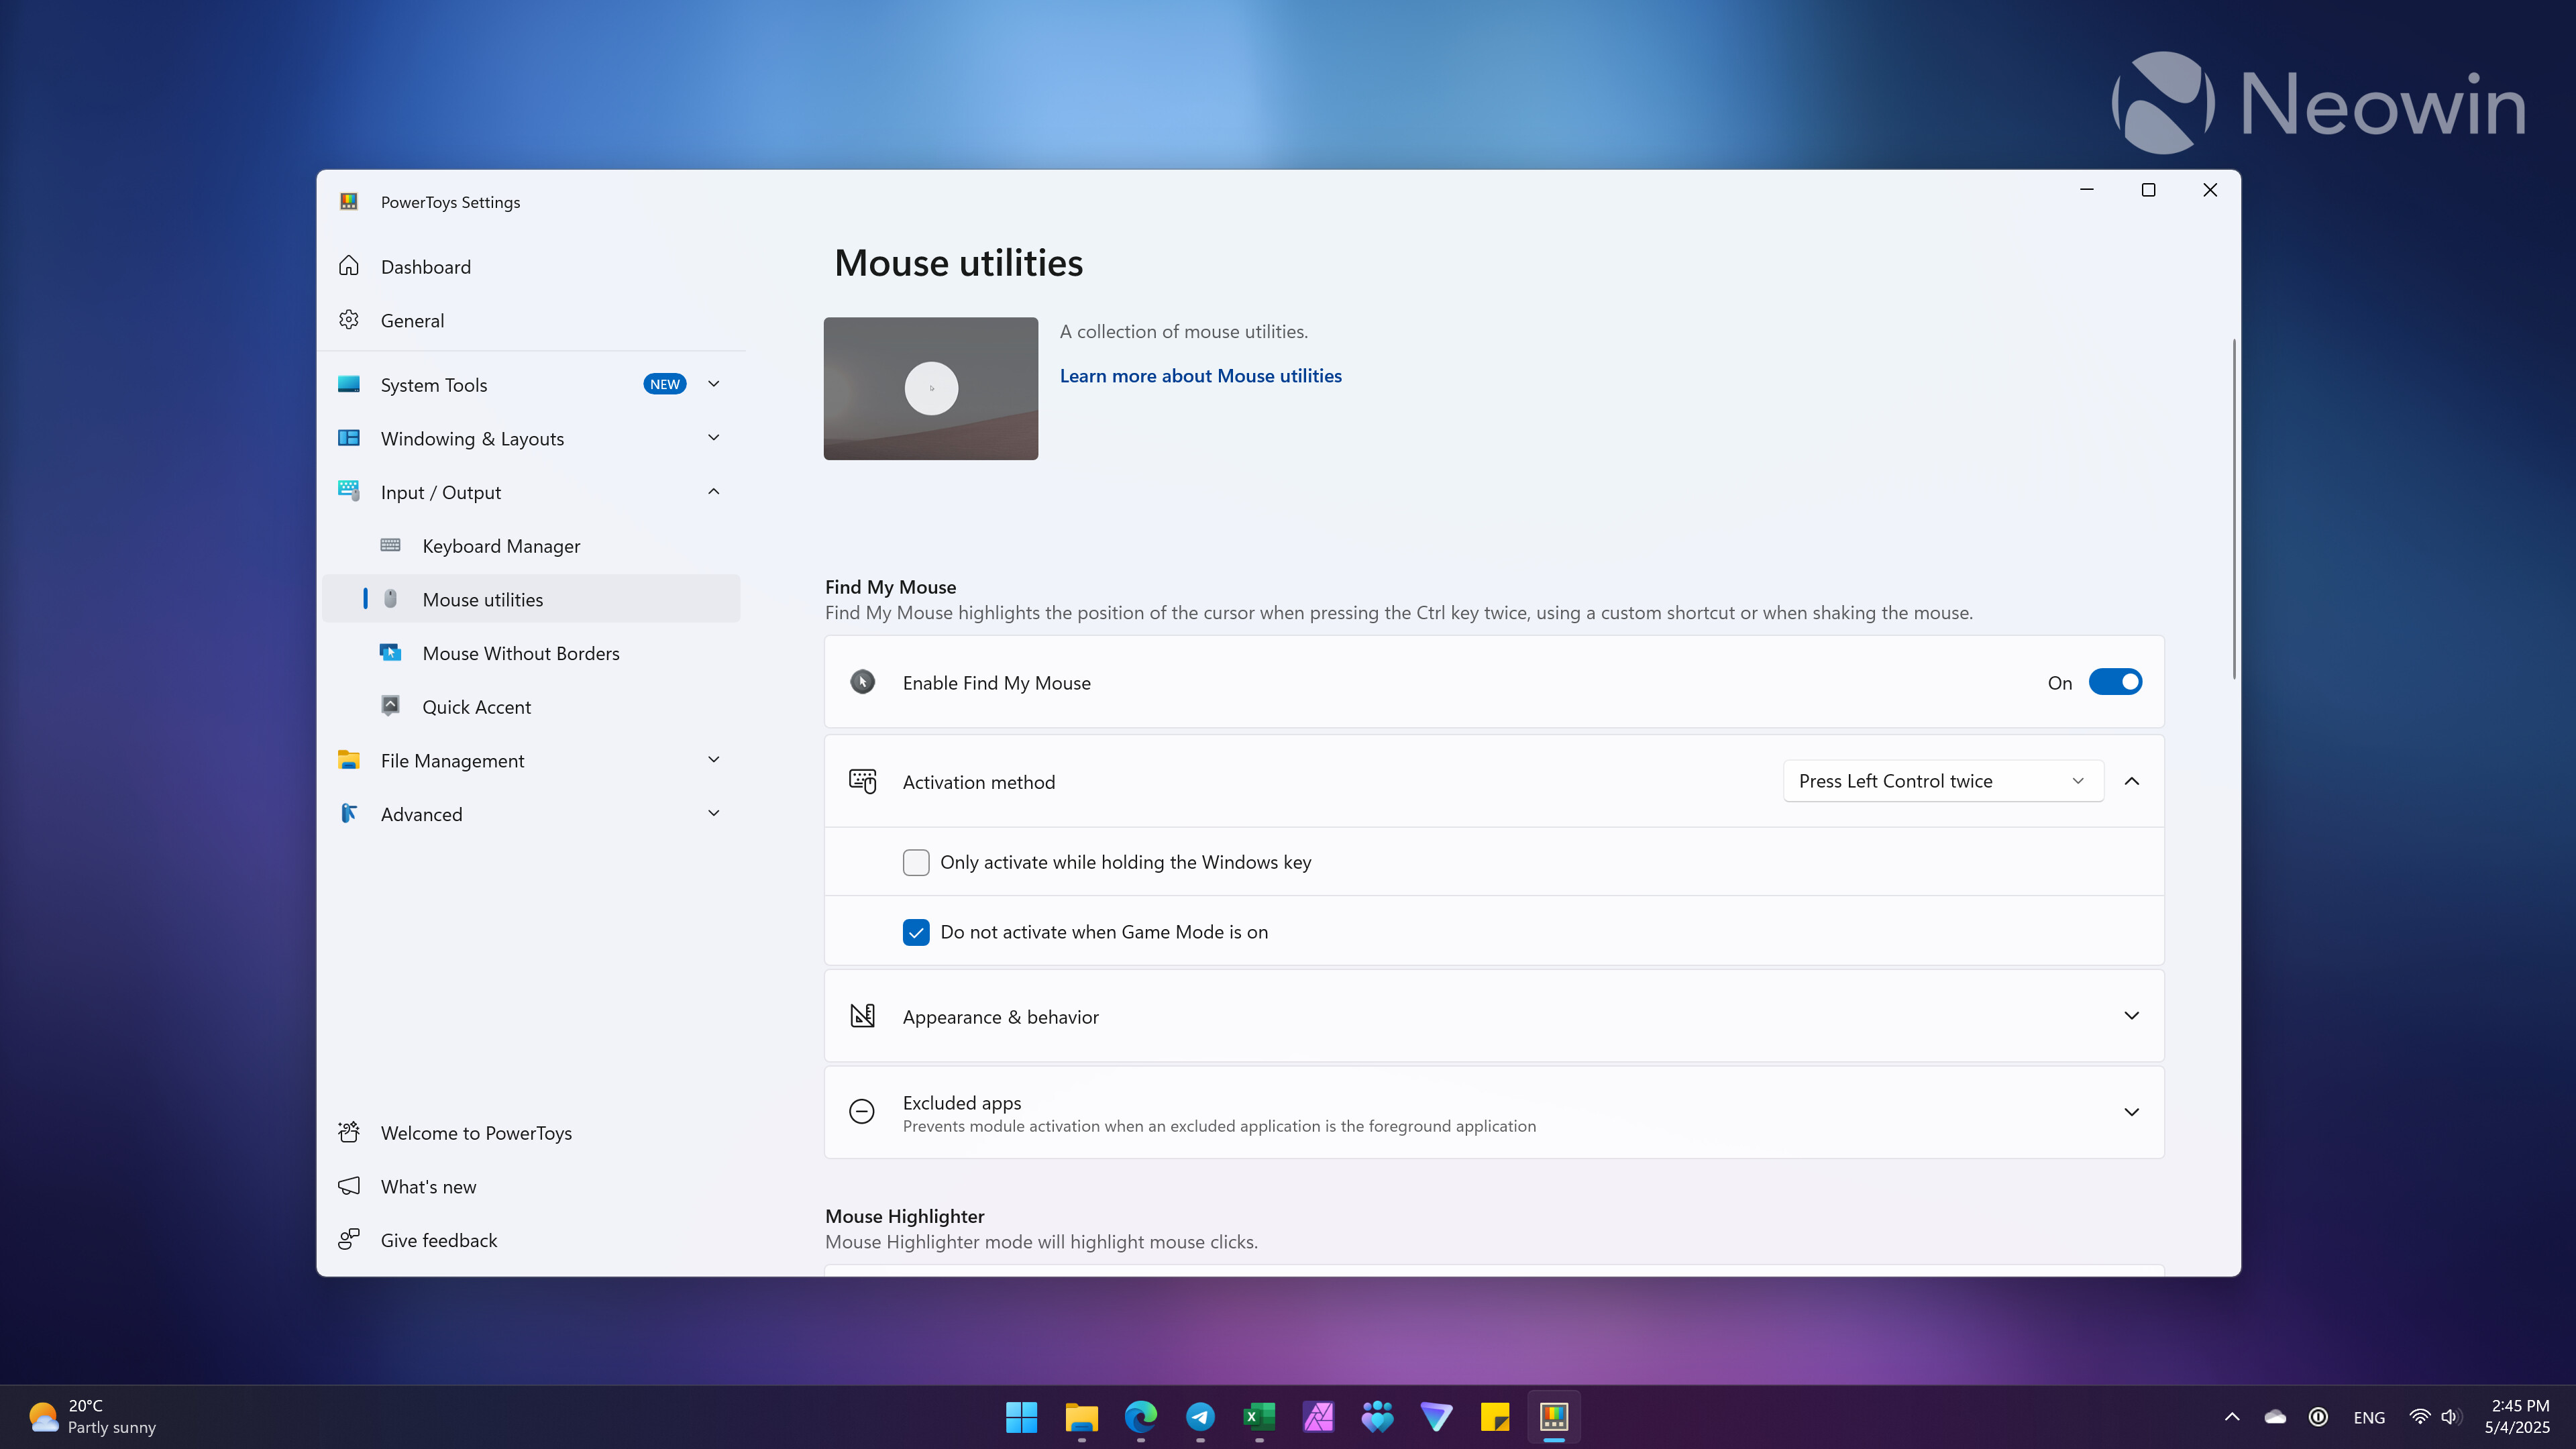Select Mouse utilities in the sidebar
The width and height of the screenshot is (2576, 1449).
[531, 599]
